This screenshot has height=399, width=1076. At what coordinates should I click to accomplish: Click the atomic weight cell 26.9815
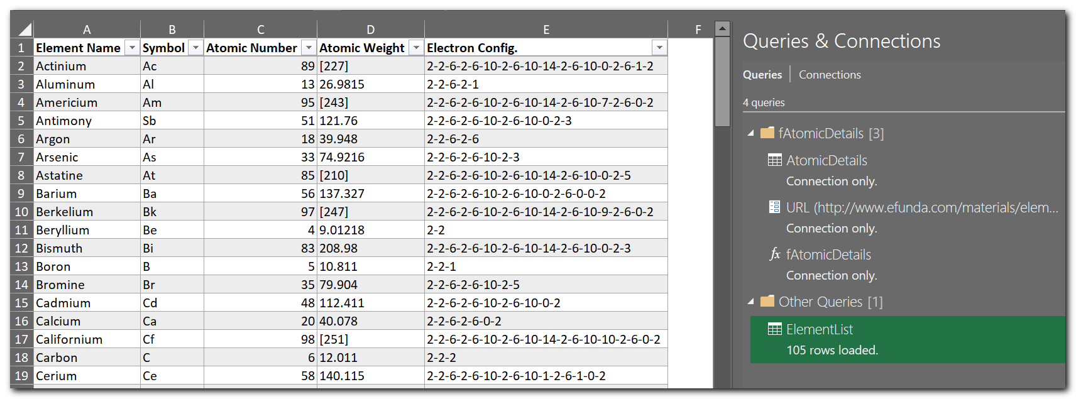pos(371,84)
